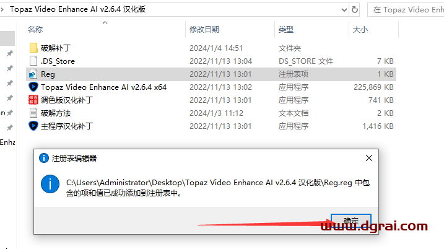Viewport: 444px width, 249px height.
Task: Select the file name Reg
Action: pos(48,74)
